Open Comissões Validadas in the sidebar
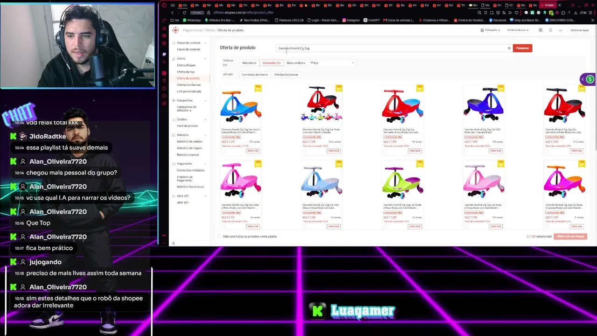Screen dimensions: 597x336 [x=191, y=170]
